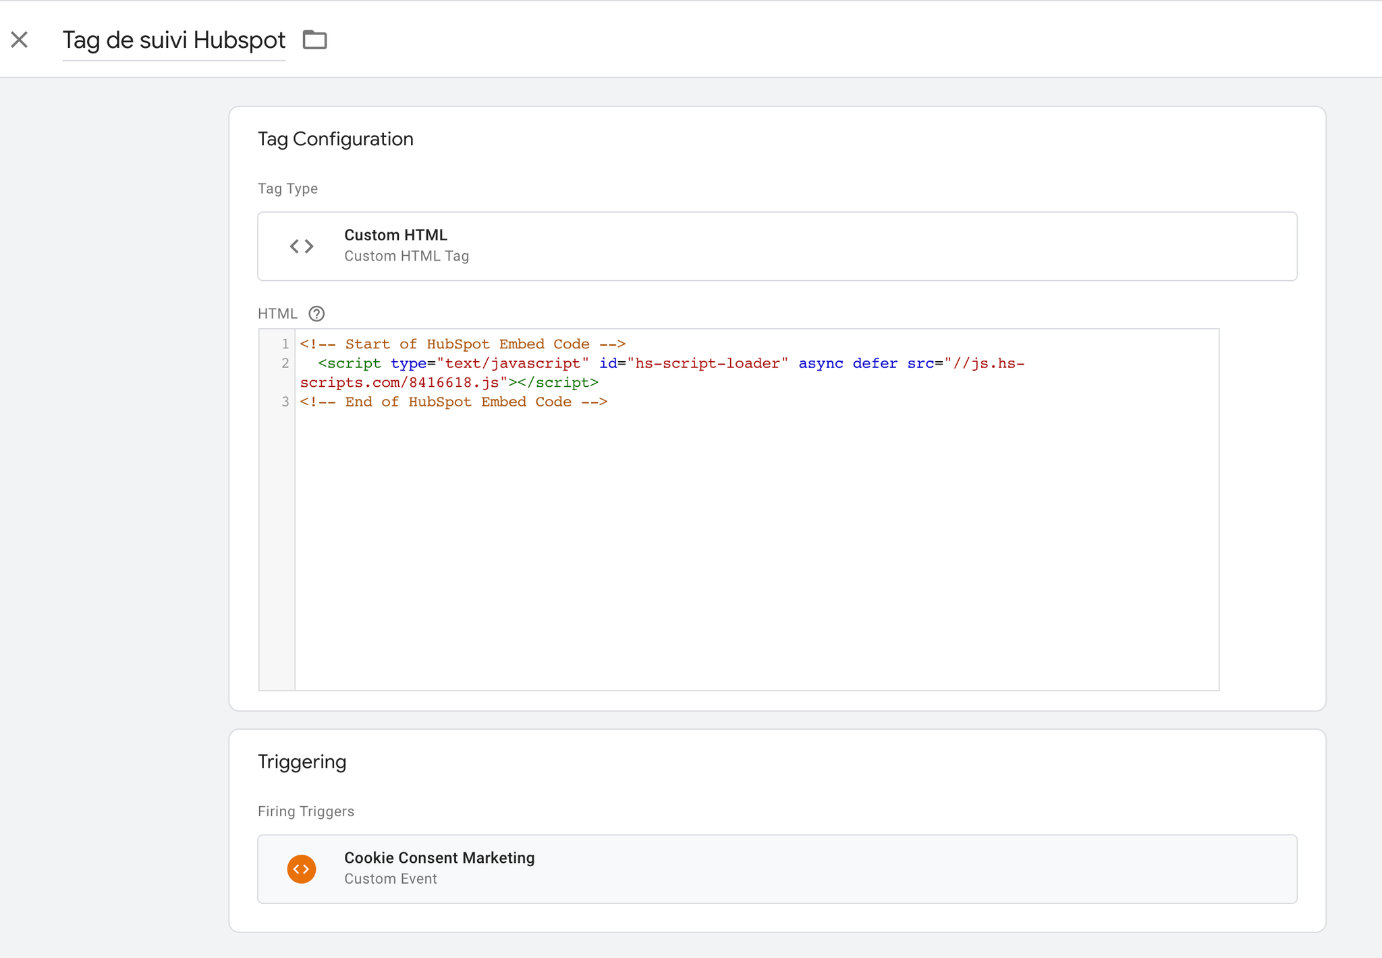1382x958 pixels.
Task: Select the Custom HTML tag type
Action: pyautogui.click(x=776, y=246)
